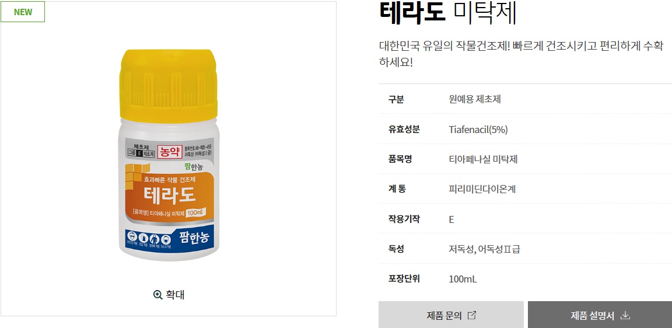This screenshot has width=672, height=328.
Task: Click the green NEW badge
Action: click(x=23, y=12)
